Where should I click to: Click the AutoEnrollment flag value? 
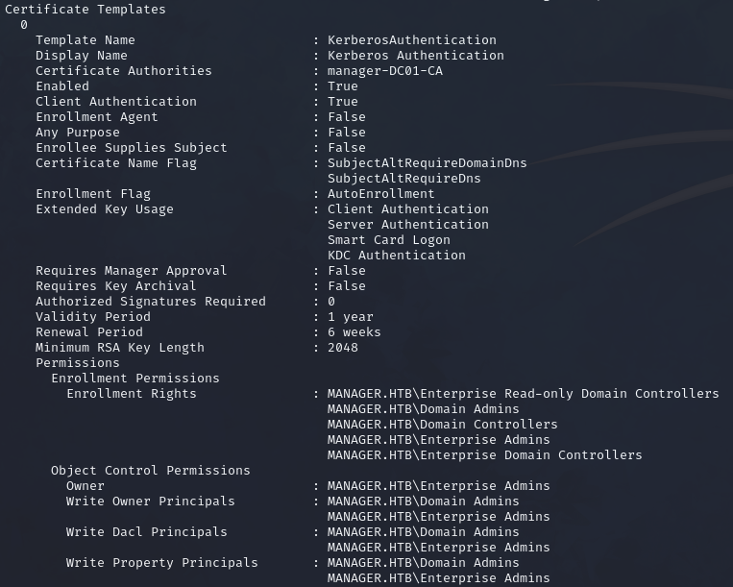[x=380, y=194]
